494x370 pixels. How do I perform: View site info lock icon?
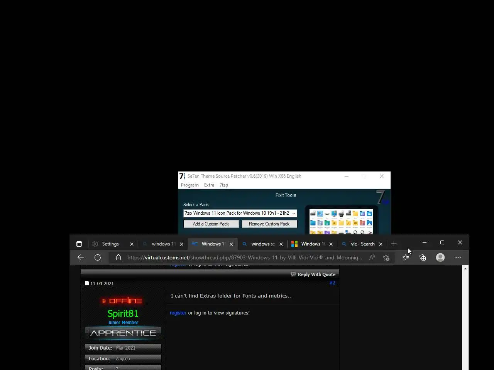tap(118, 257)
